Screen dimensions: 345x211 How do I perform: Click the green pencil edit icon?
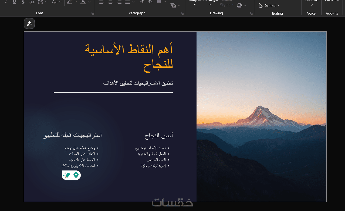click(x=66, y=175)
